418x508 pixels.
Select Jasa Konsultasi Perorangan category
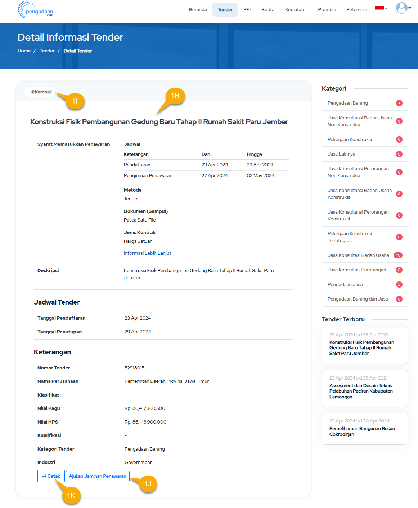(x=365, y=270)
